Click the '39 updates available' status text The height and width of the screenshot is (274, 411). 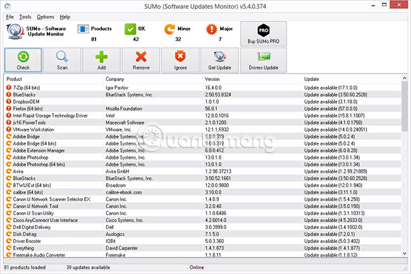(88, 268)
